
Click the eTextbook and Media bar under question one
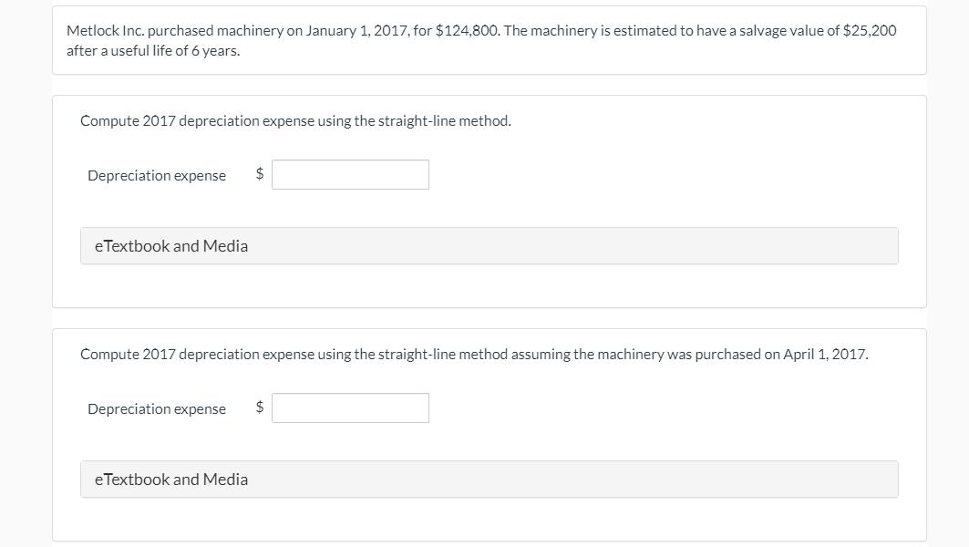coord(490,245)
